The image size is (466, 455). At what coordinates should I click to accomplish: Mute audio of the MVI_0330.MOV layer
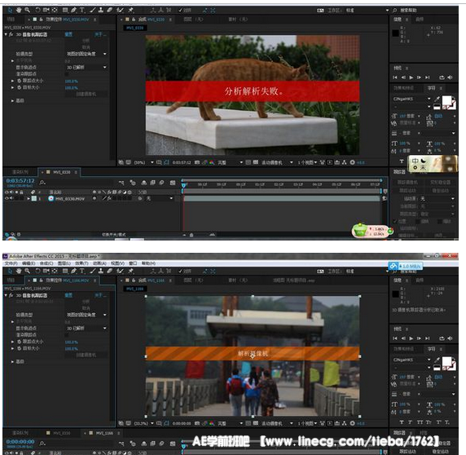[x=11, y=198]
